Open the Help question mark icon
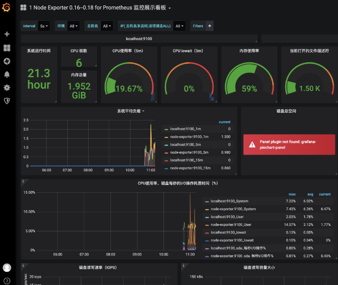The height and width of the screenshot is (285, 338). click(x=7, y=281)
